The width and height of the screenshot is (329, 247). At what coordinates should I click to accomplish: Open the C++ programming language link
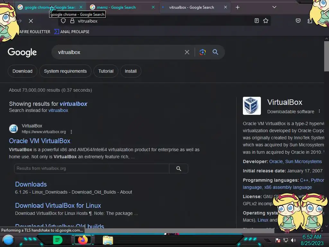tap(304, 180)
